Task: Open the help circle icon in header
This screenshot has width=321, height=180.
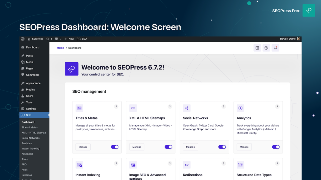Action: click(266, 48)
